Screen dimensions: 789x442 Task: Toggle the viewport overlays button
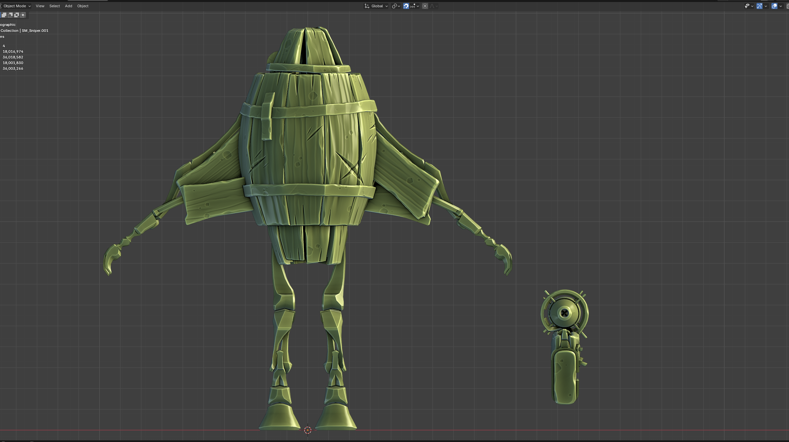coord(774,6)
